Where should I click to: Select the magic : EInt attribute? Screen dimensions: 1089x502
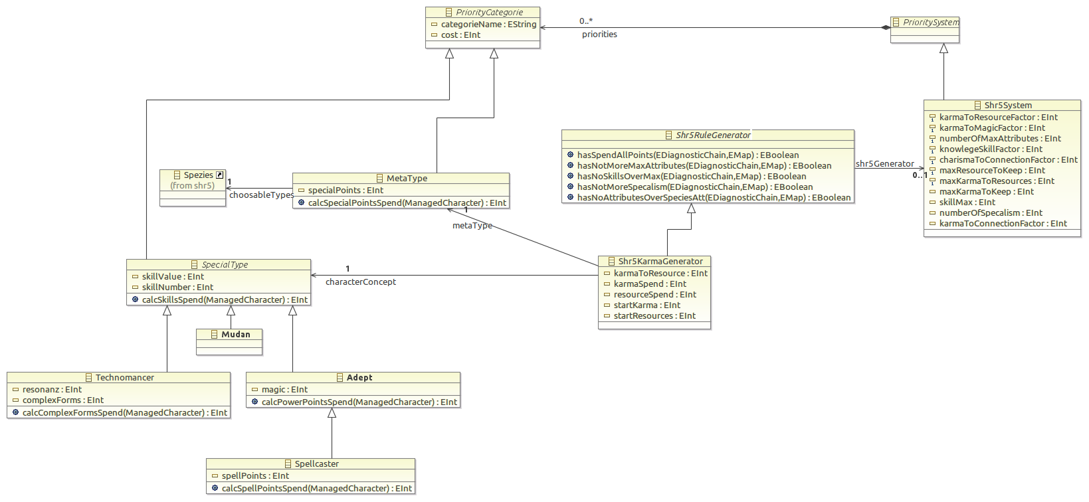(284, 390)
